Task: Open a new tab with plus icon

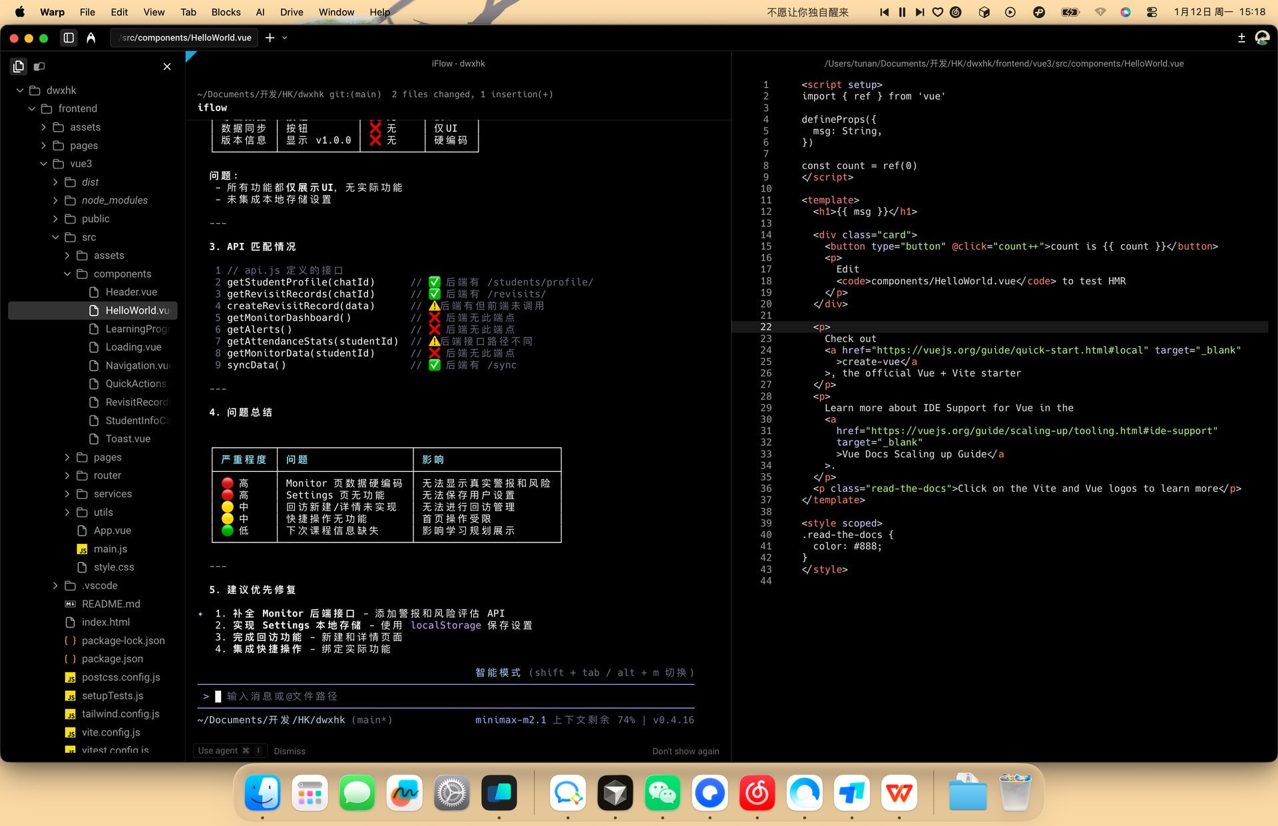Action: (x=270, y=38)
